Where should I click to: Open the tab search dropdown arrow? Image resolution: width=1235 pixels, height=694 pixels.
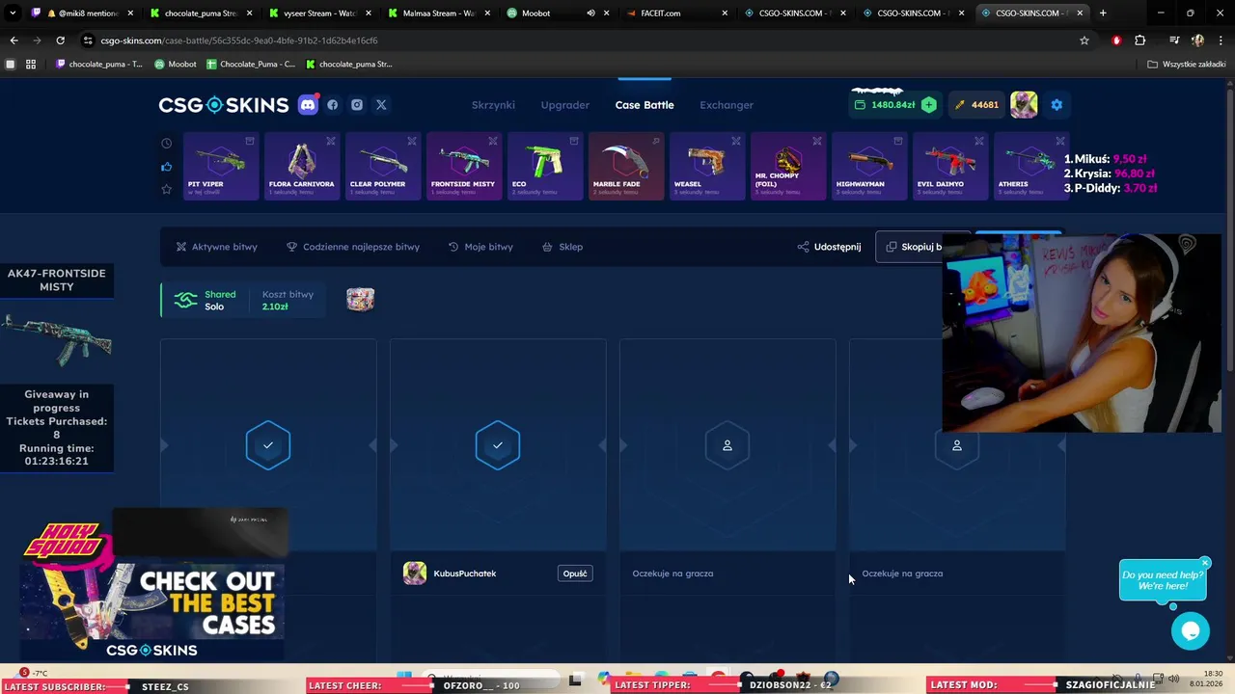coord(13,13)
